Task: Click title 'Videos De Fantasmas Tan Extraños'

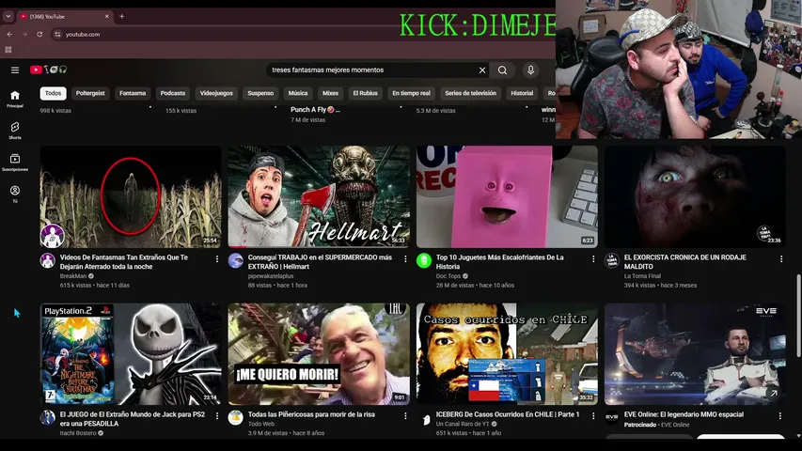Action: pyautogui.click(x=124, y=262)
